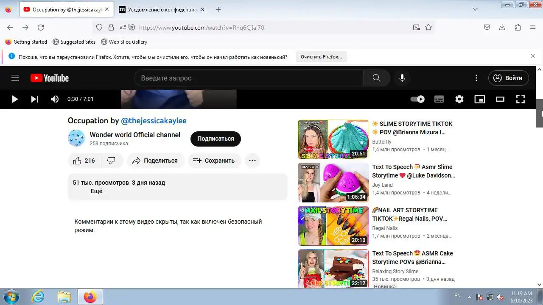Select Regal Nails channel name
Screen dimensions: 543x305
tap(385, 228)
